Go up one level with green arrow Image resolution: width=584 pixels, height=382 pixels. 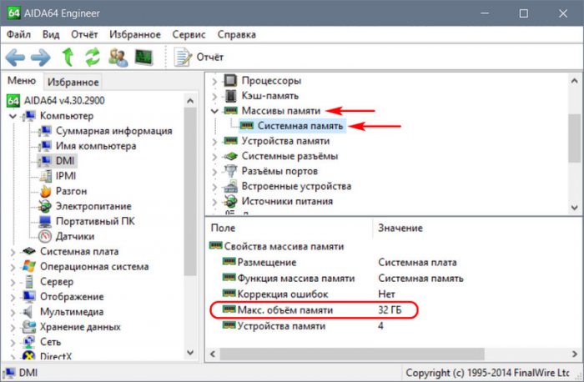click(x=68, y=57)
